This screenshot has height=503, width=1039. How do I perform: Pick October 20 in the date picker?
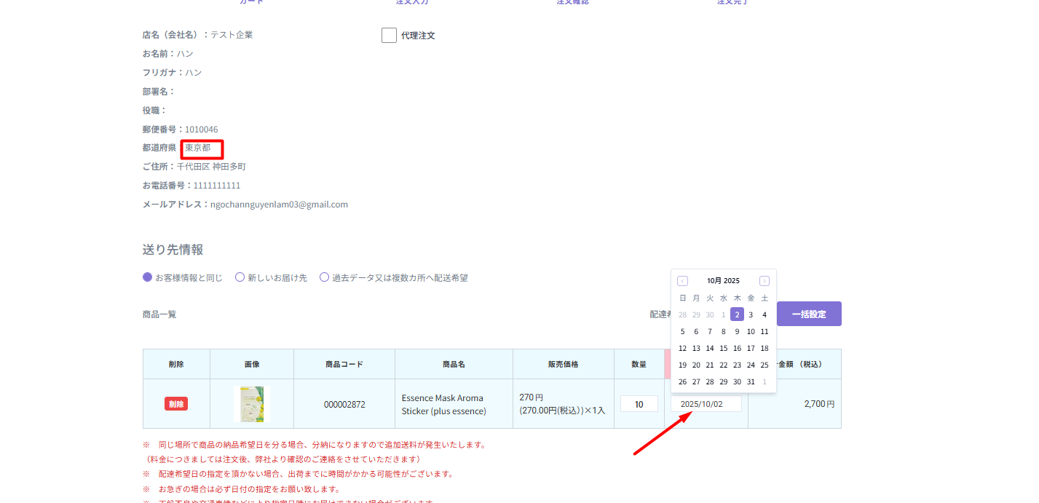click(696, 365)
